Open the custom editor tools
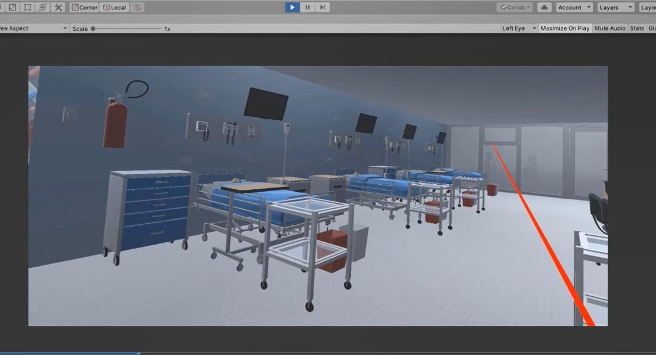Image resolution: width=656 pixels, height=355 pixels. coord(58,7)
